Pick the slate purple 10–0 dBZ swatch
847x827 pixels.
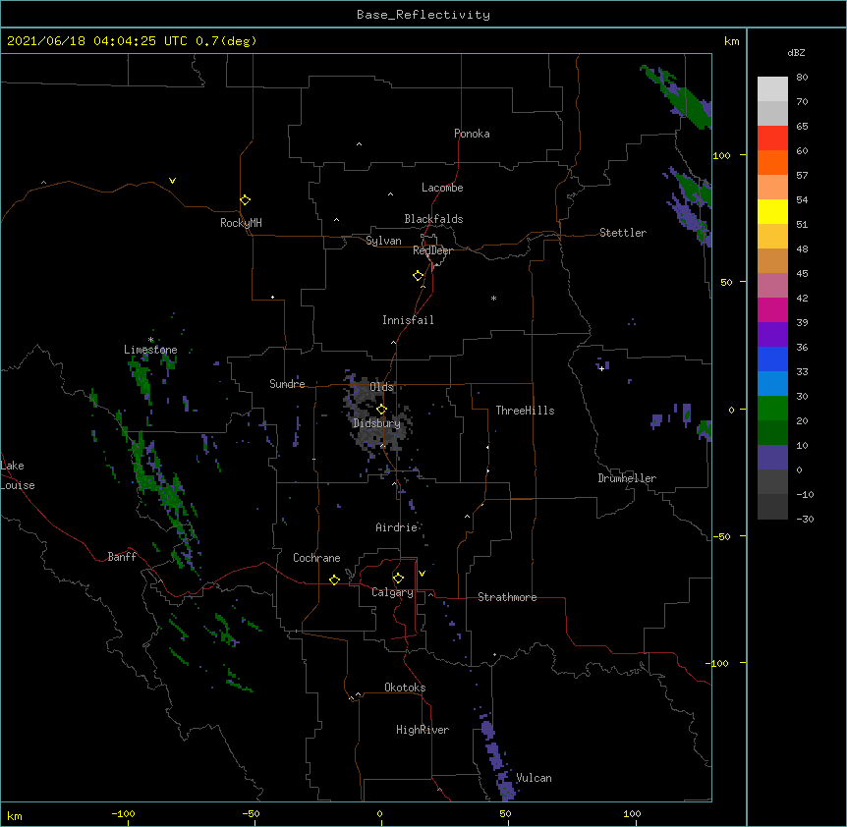tap(772, 458)
